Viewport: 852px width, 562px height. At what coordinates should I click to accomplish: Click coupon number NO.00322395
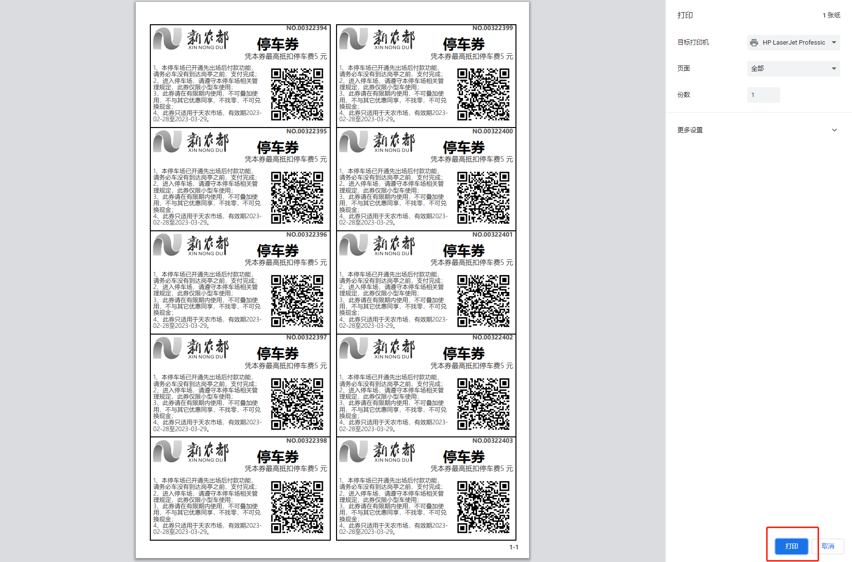306,131
